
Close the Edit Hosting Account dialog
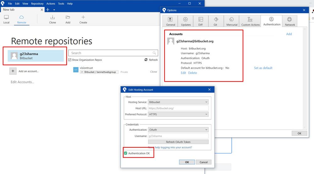coord(209,89)
